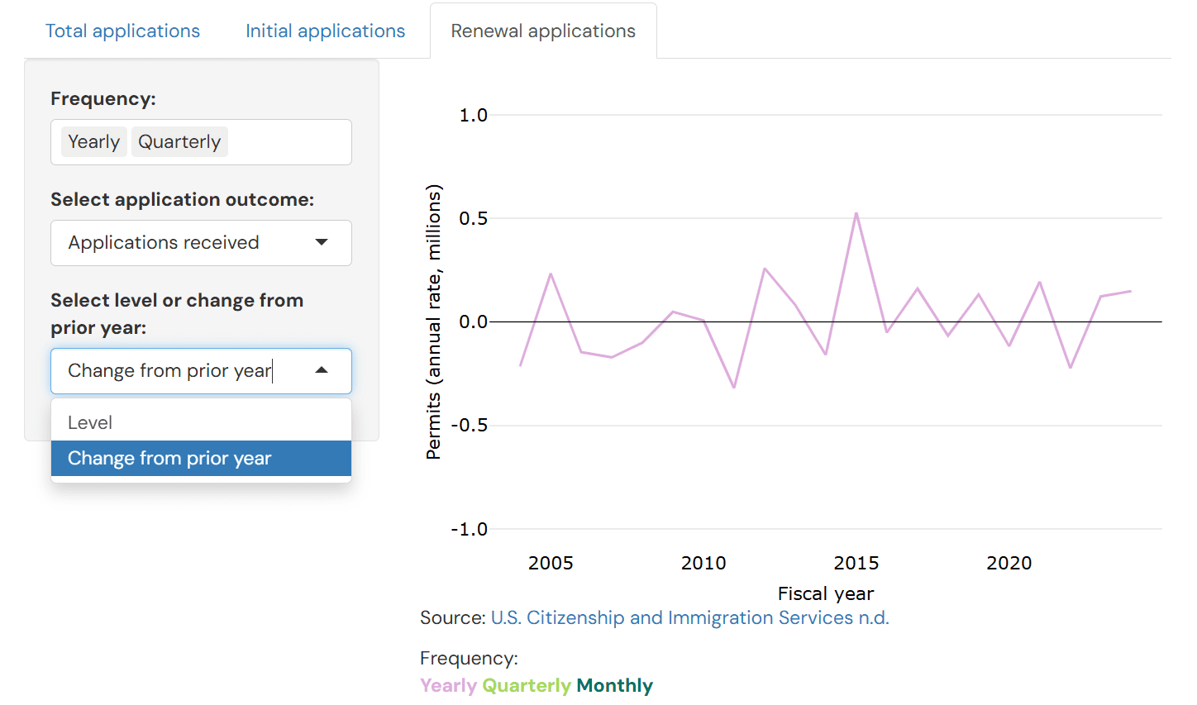Open the Renewal applications tab
This screenshot has height=705, width=1197.
pyautogui.click(x=542, y=31)
